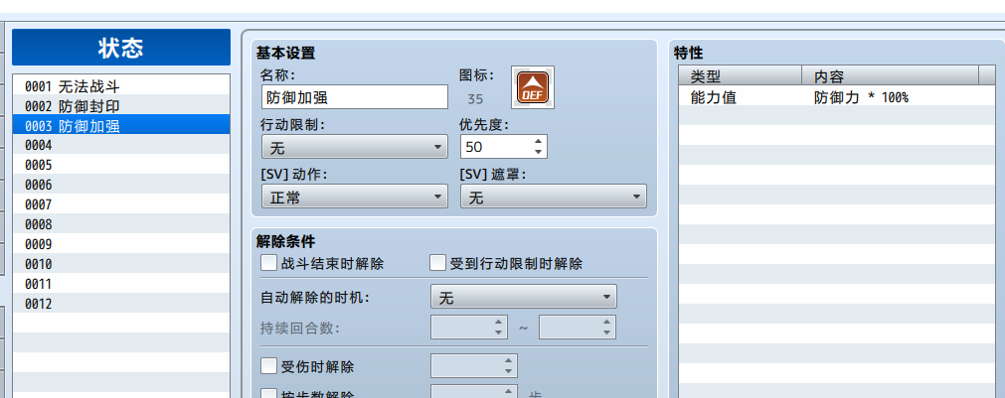1005x398 pixels.
Task: Enable 受伤时解除 checkbox
Action: pos(268,366)
